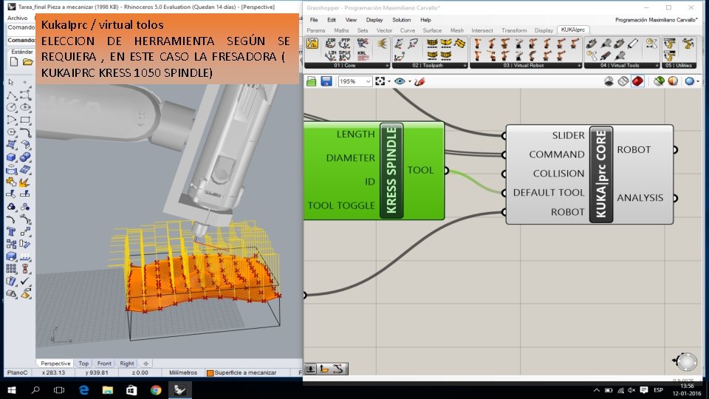Pick the LIN linear movement component

coord(331,55)
